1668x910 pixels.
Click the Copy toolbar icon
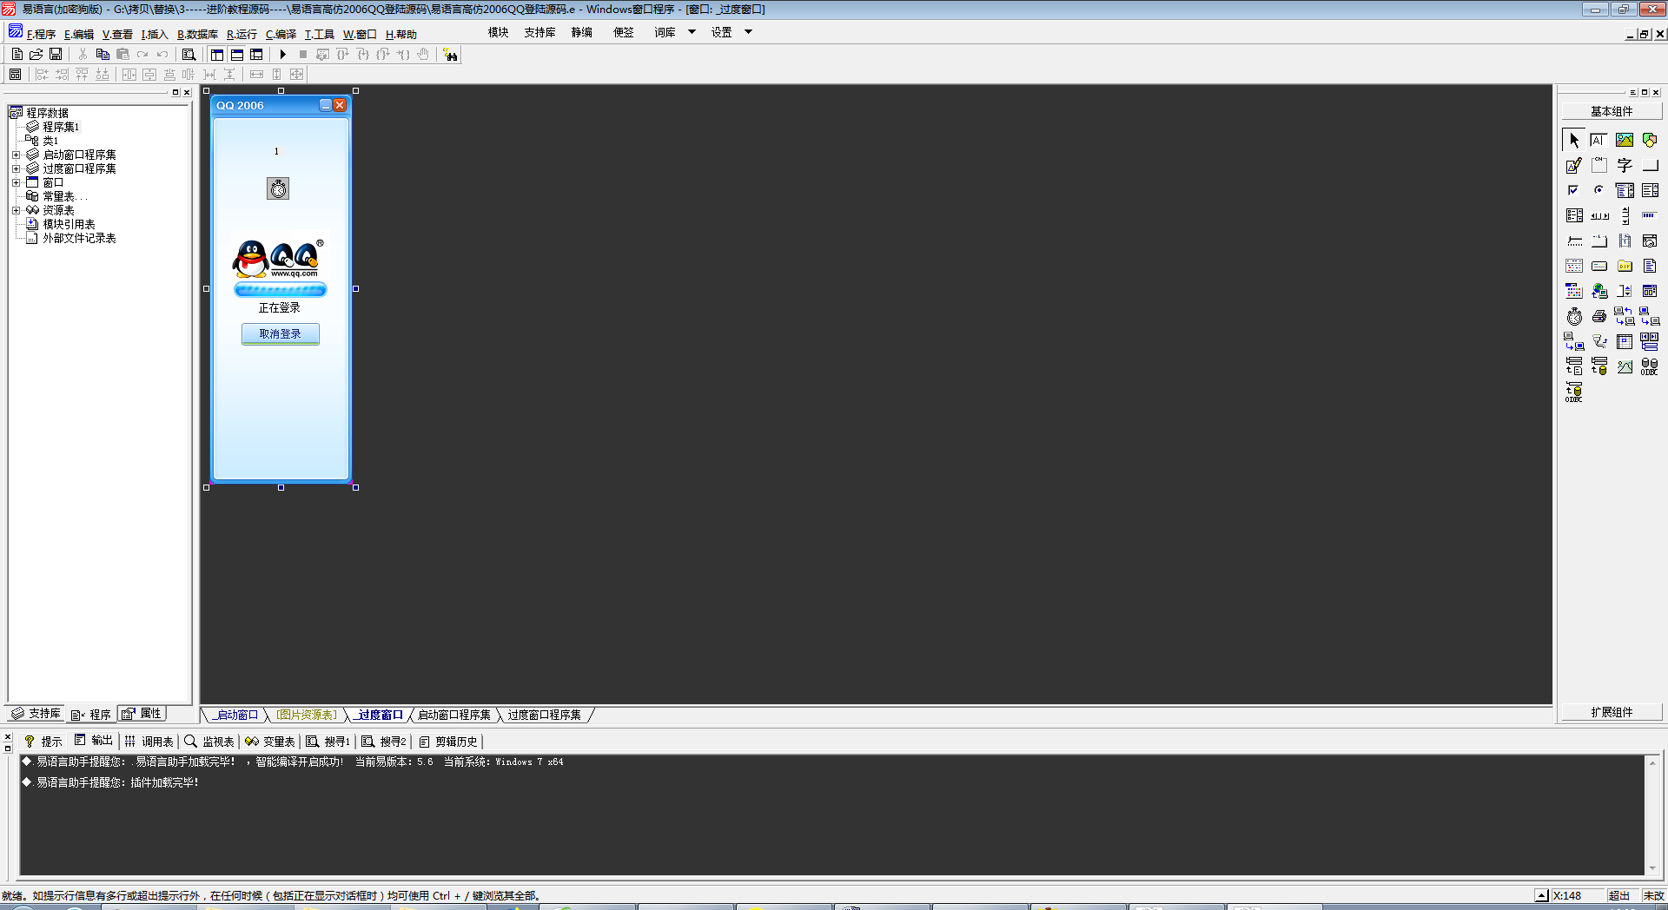(103, 55)
